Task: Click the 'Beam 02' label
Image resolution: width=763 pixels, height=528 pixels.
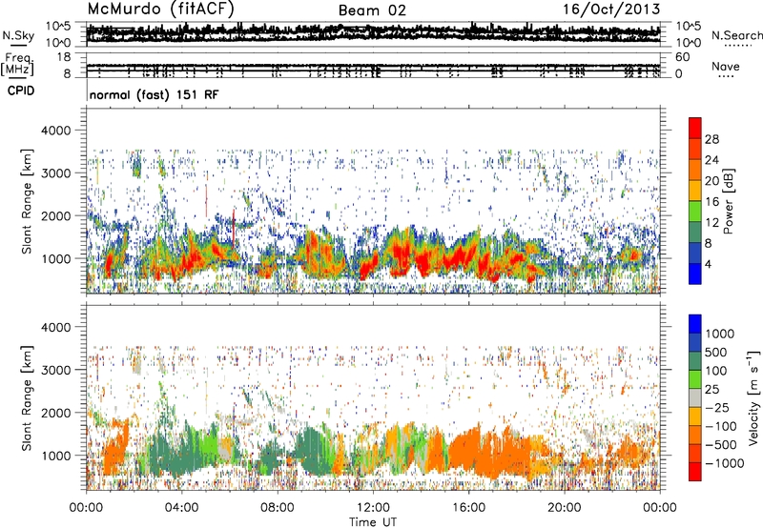Action: click(372, 10)
